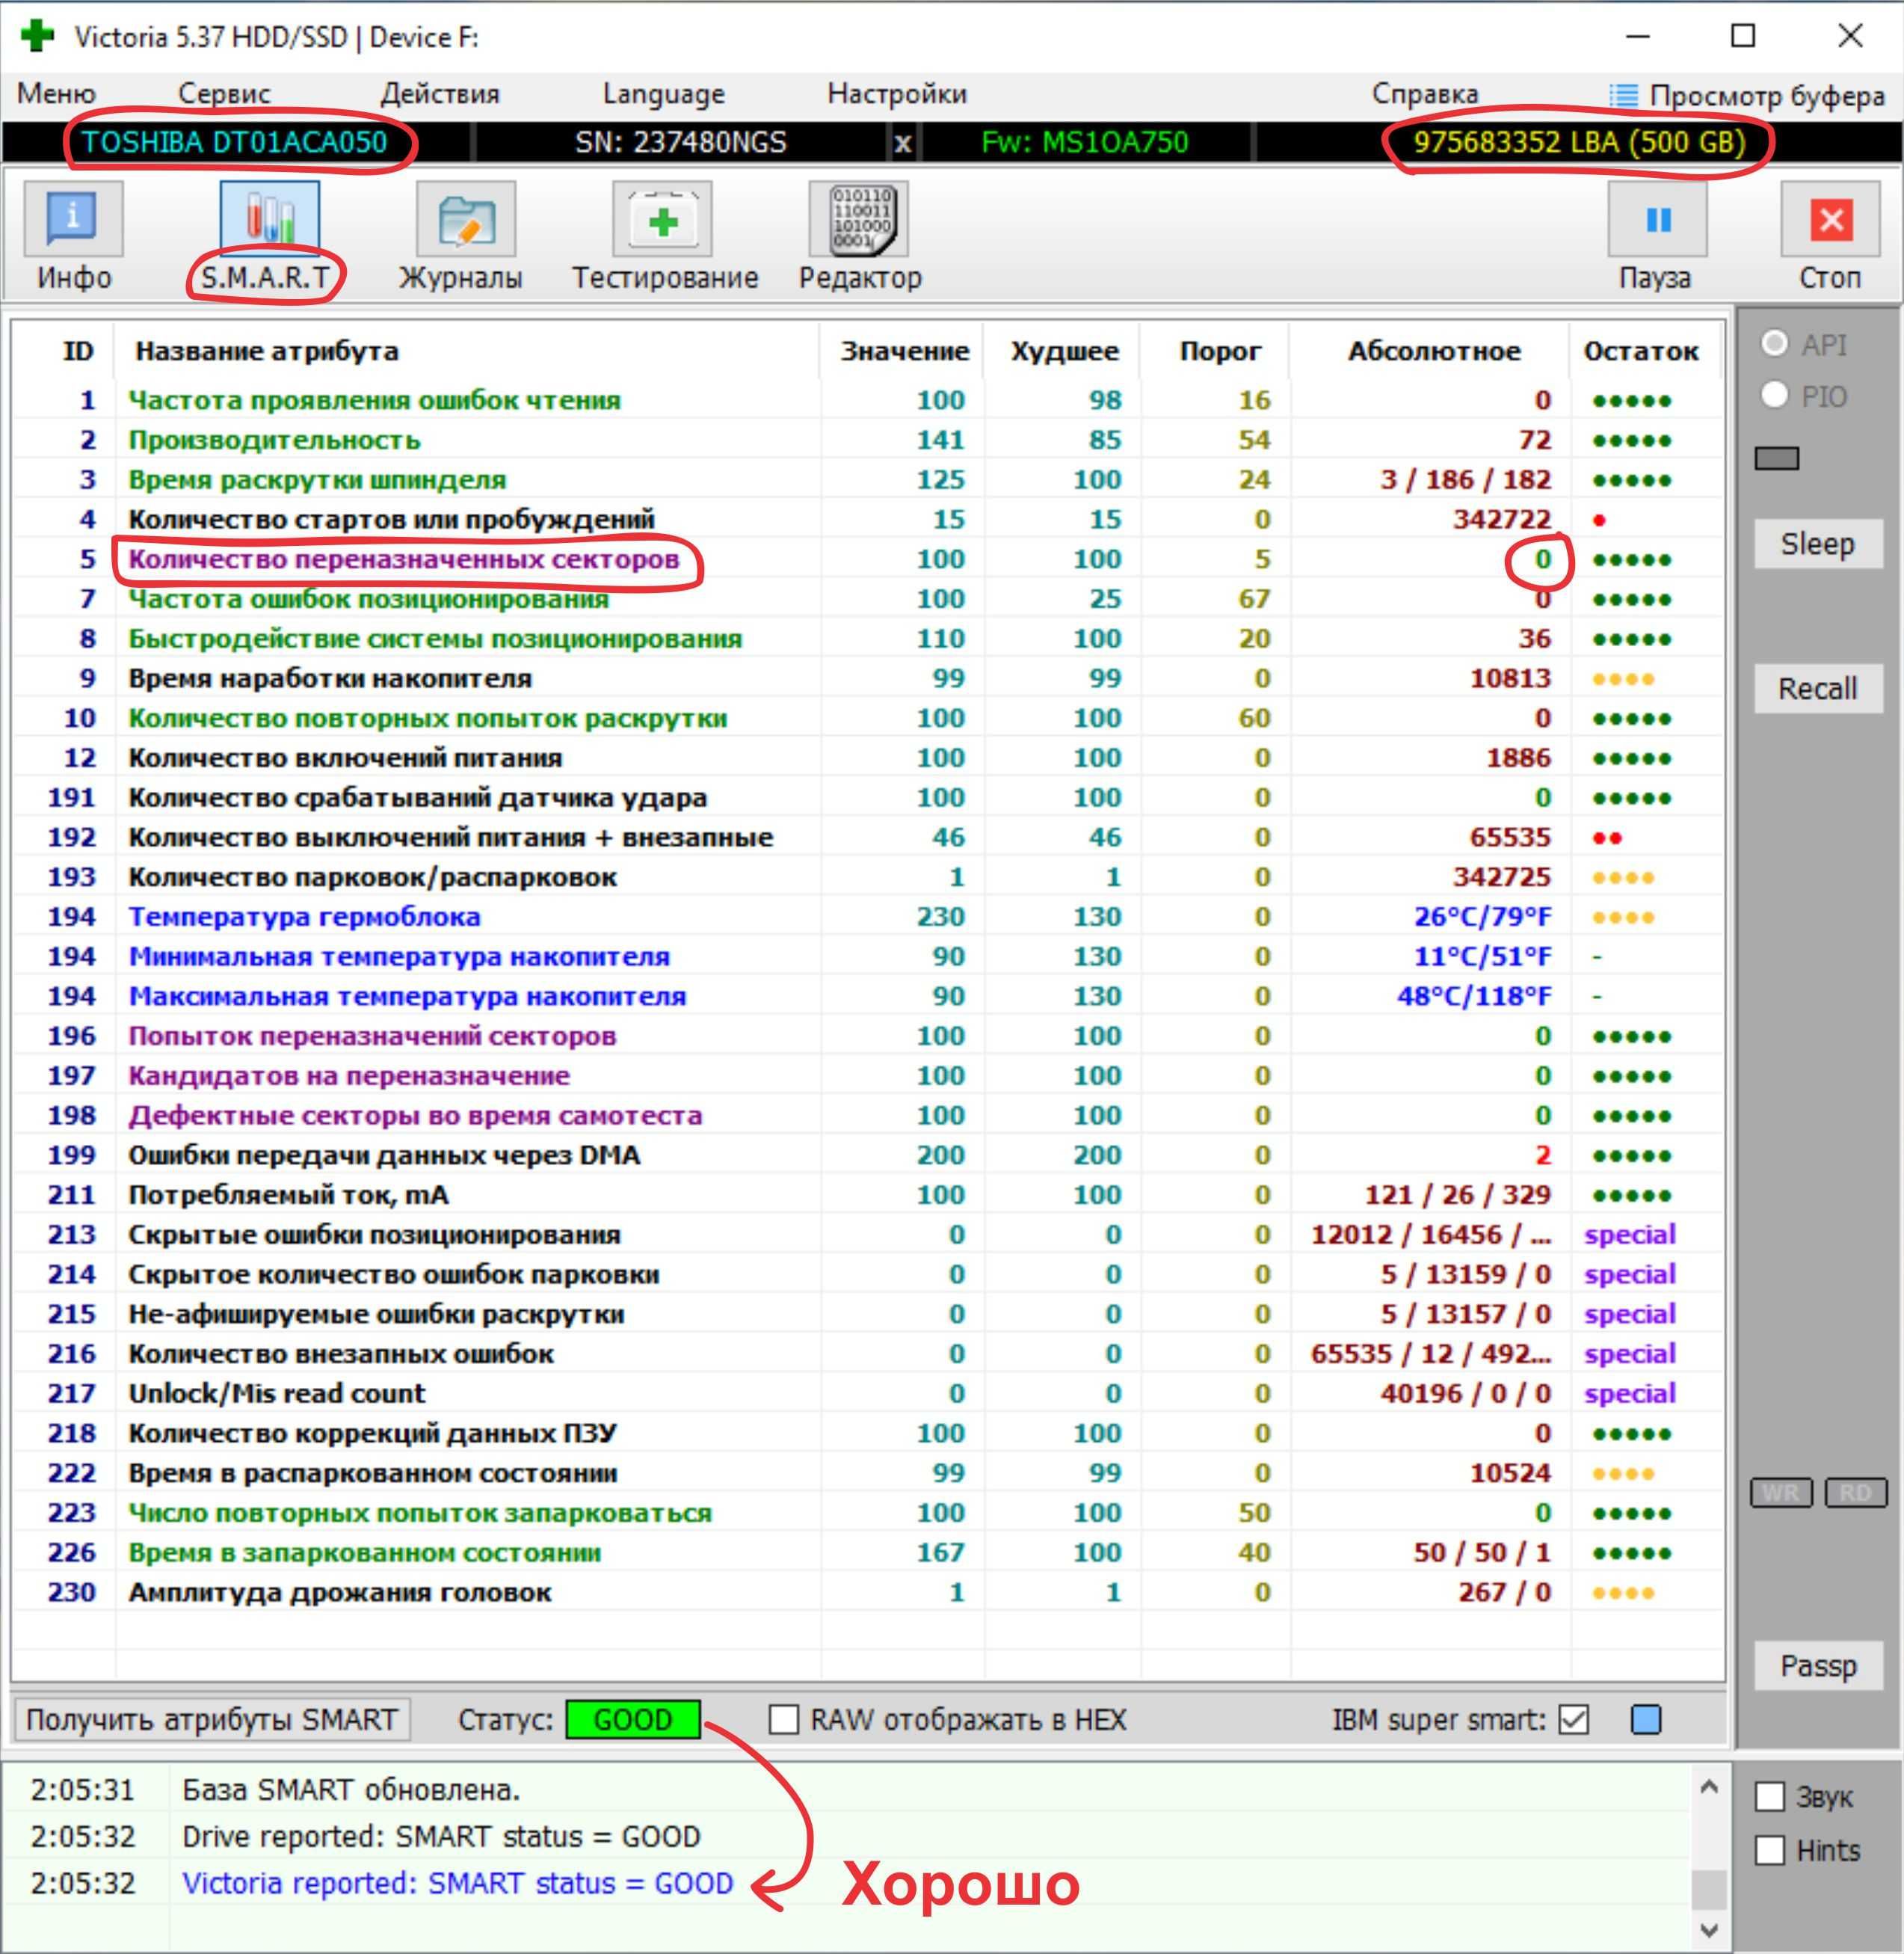Click the small x next to the serial number
The width and height of the screenshot is (1904, 1954).
click(902, 143)
